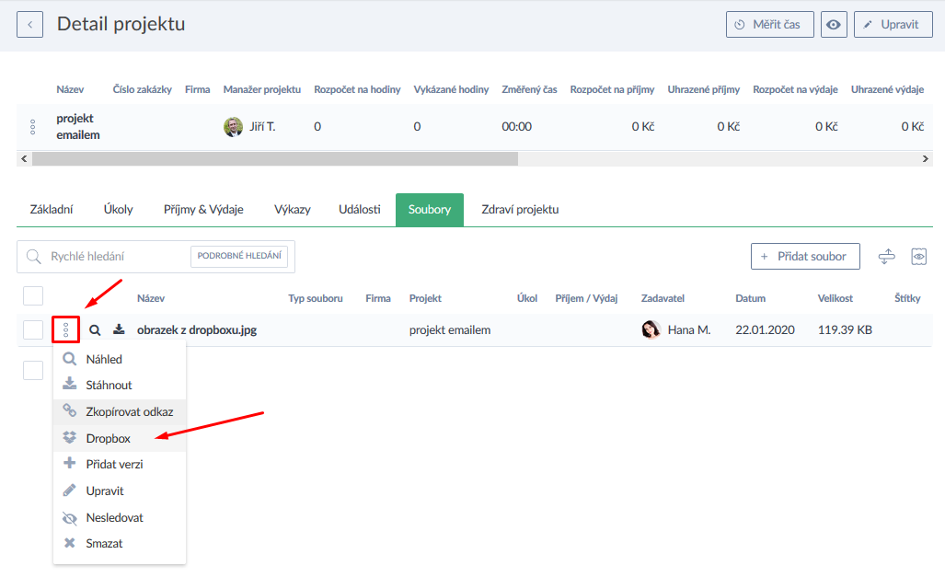Image resolution: width=945 pixels, height=577 pixels.
Task: Click the back arrow beside Detail projektu
Action: coord(30,25)
